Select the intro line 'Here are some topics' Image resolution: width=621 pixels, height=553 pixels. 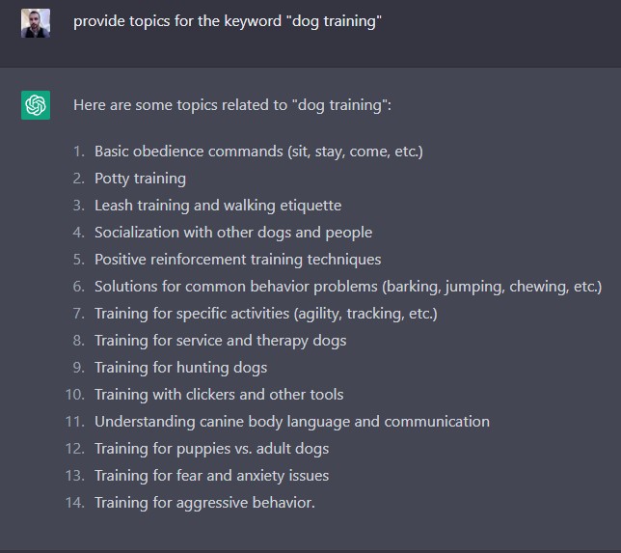tap(232, 105)
